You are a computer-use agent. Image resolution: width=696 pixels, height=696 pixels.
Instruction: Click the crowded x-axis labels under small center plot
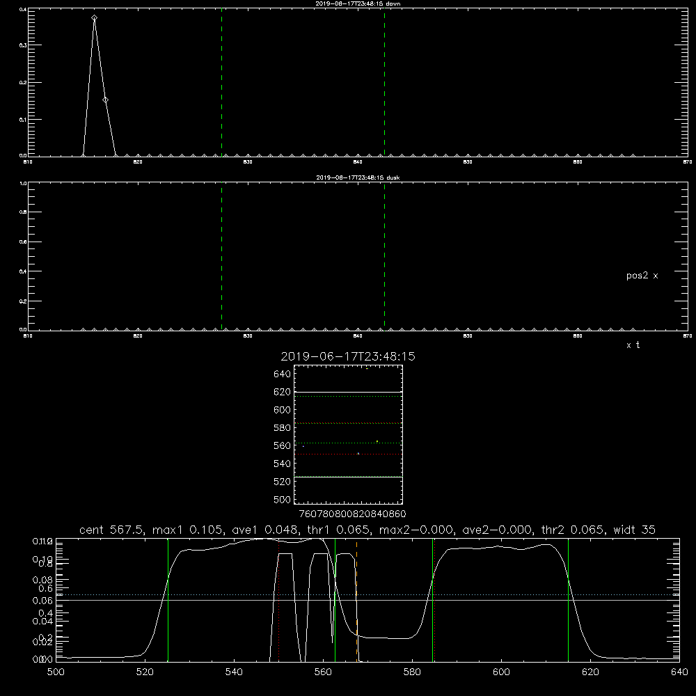(352, 514)
